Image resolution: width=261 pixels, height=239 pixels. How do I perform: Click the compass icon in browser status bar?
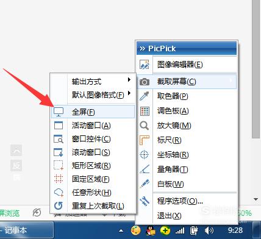37,213
